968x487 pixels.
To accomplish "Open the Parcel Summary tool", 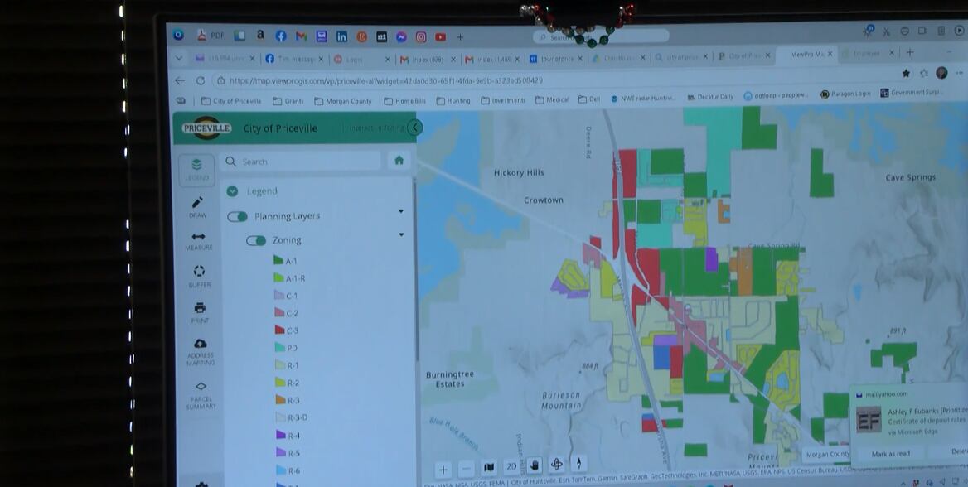I will pos(201,395).
